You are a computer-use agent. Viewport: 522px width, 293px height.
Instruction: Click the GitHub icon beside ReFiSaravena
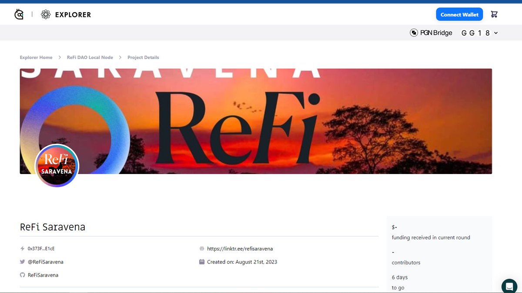coord(22,275)
